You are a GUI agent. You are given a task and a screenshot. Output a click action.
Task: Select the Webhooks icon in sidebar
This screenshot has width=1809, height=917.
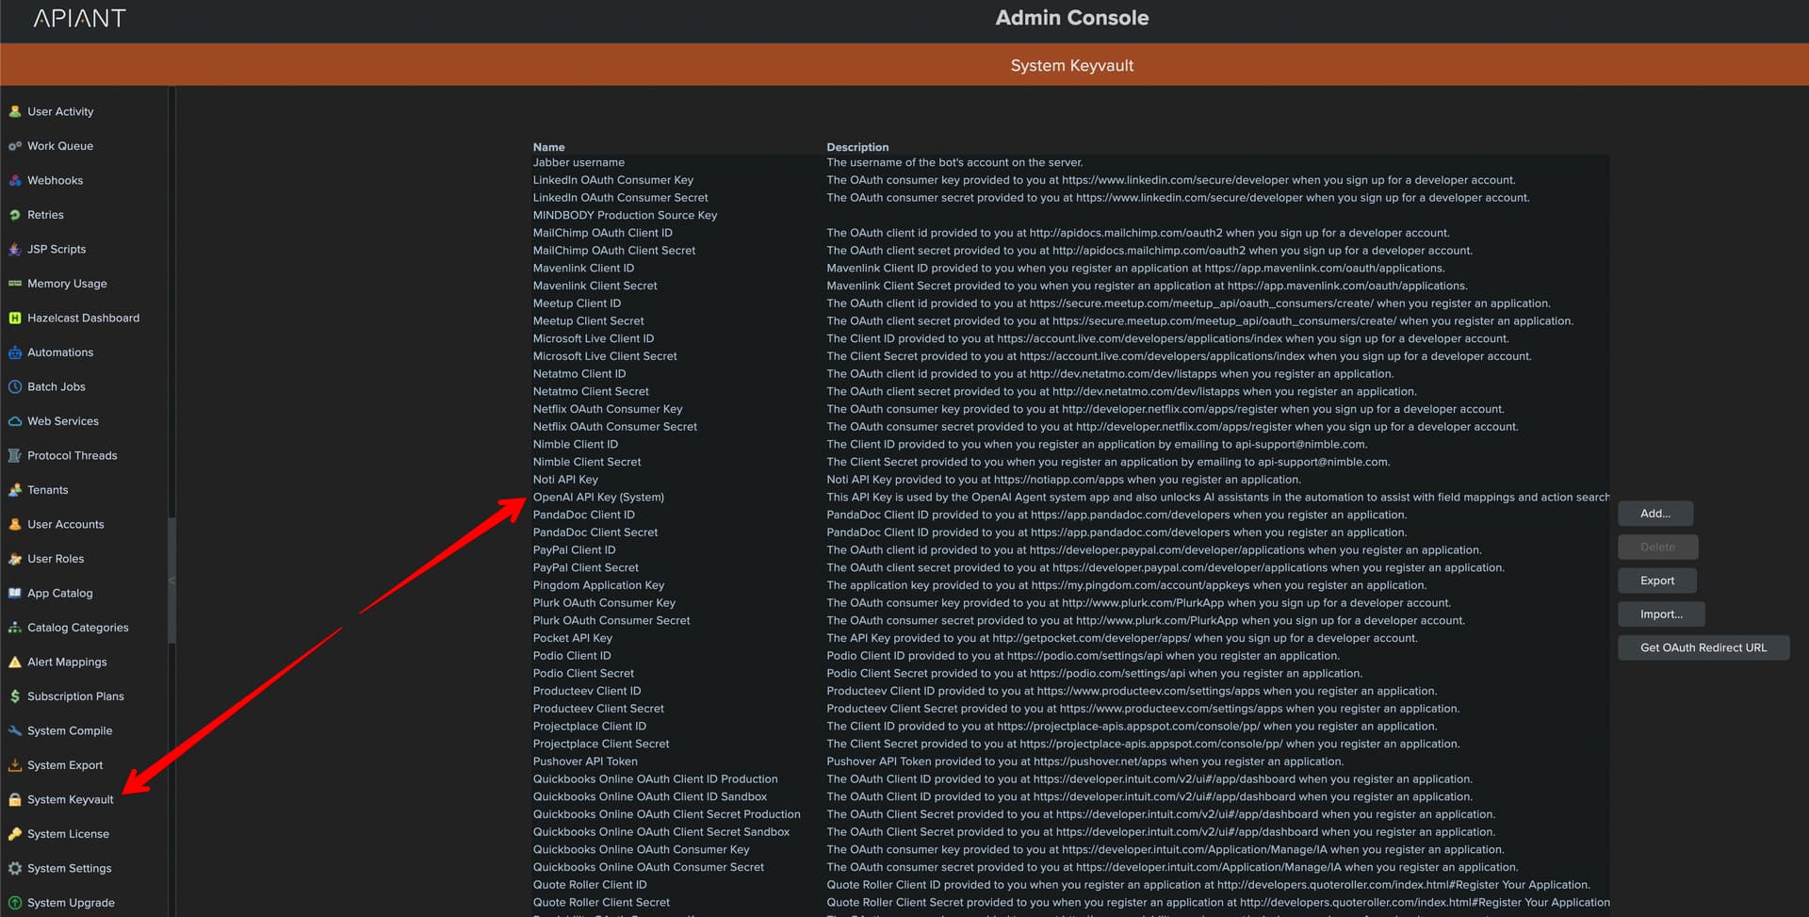(15, 180)
